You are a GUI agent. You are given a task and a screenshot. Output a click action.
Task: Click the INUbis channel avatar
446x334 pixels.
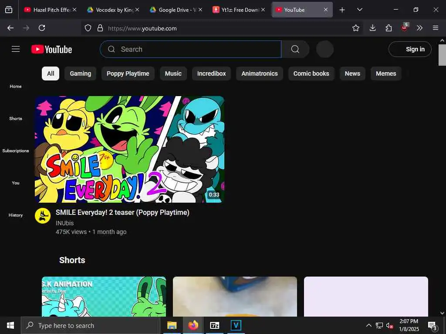(x=43, y=216)
